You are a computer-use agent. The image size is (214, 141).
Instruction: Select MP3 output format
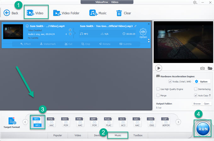tap(37, 122)
